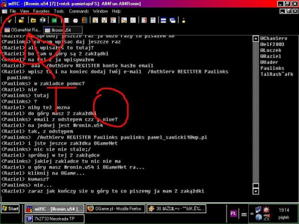Select Paulinks in the nick list

pyautogui.click(x=272, y=68)
